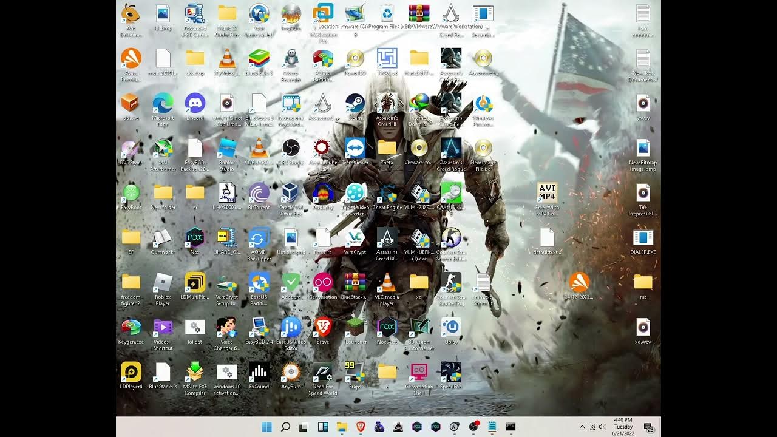Open the Music & Audio Files folder

pyautogui.click(x=227, y=19)
